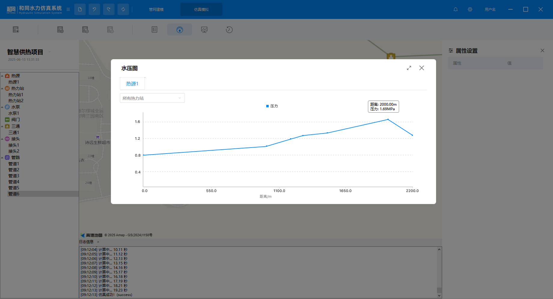Click the new file icon in header
The image size is (553, 299).
[80, 9]
